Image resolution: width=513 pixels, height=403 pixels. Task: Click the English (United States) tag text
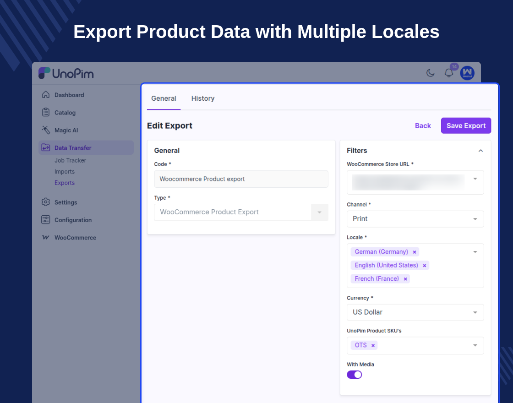[x=387, y=265]
